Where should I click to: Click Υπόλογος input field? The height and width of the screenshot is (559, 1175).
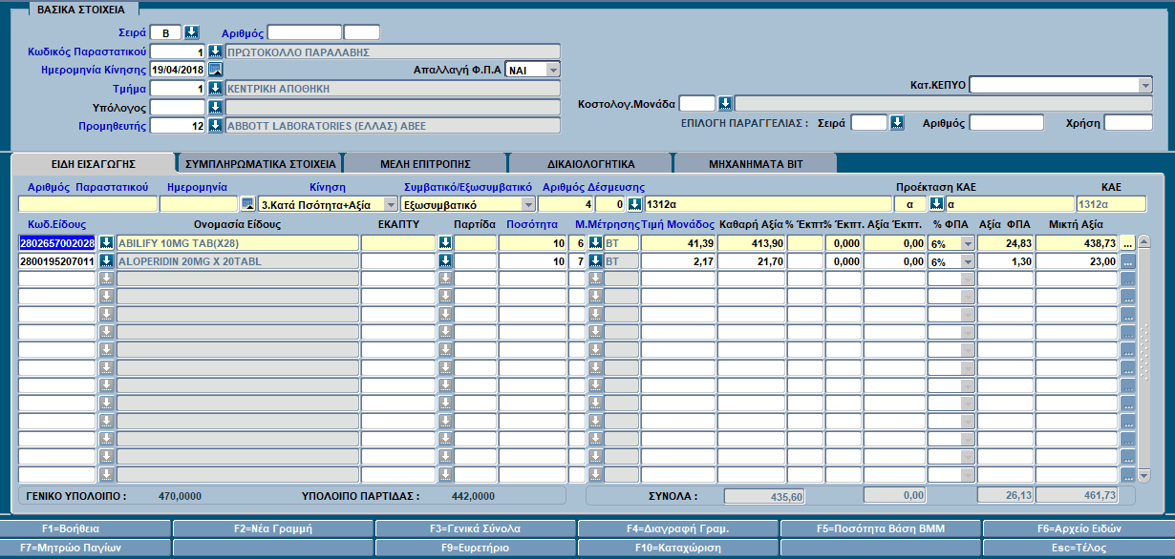click(178, 107)
